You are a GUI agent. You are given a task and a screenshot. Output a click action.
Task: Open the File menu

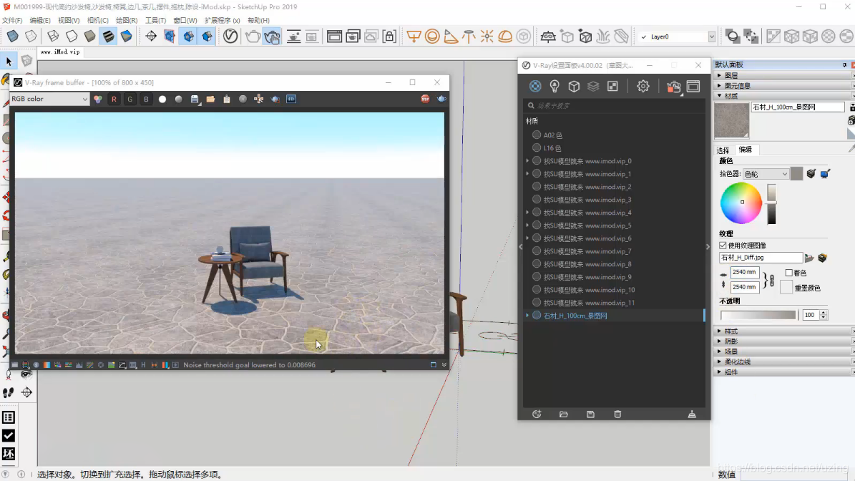tap(12, 20)
